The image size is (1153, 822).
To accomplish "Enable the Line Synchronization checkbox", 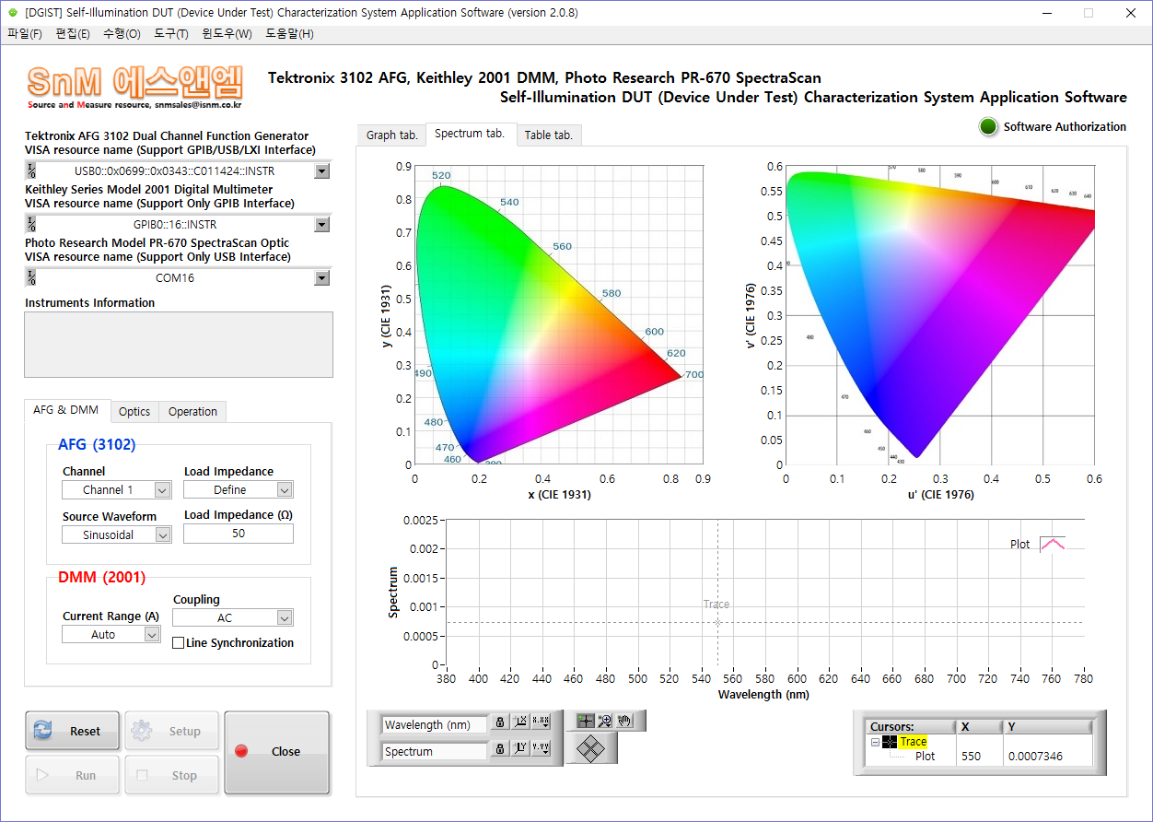I will 179,643.
